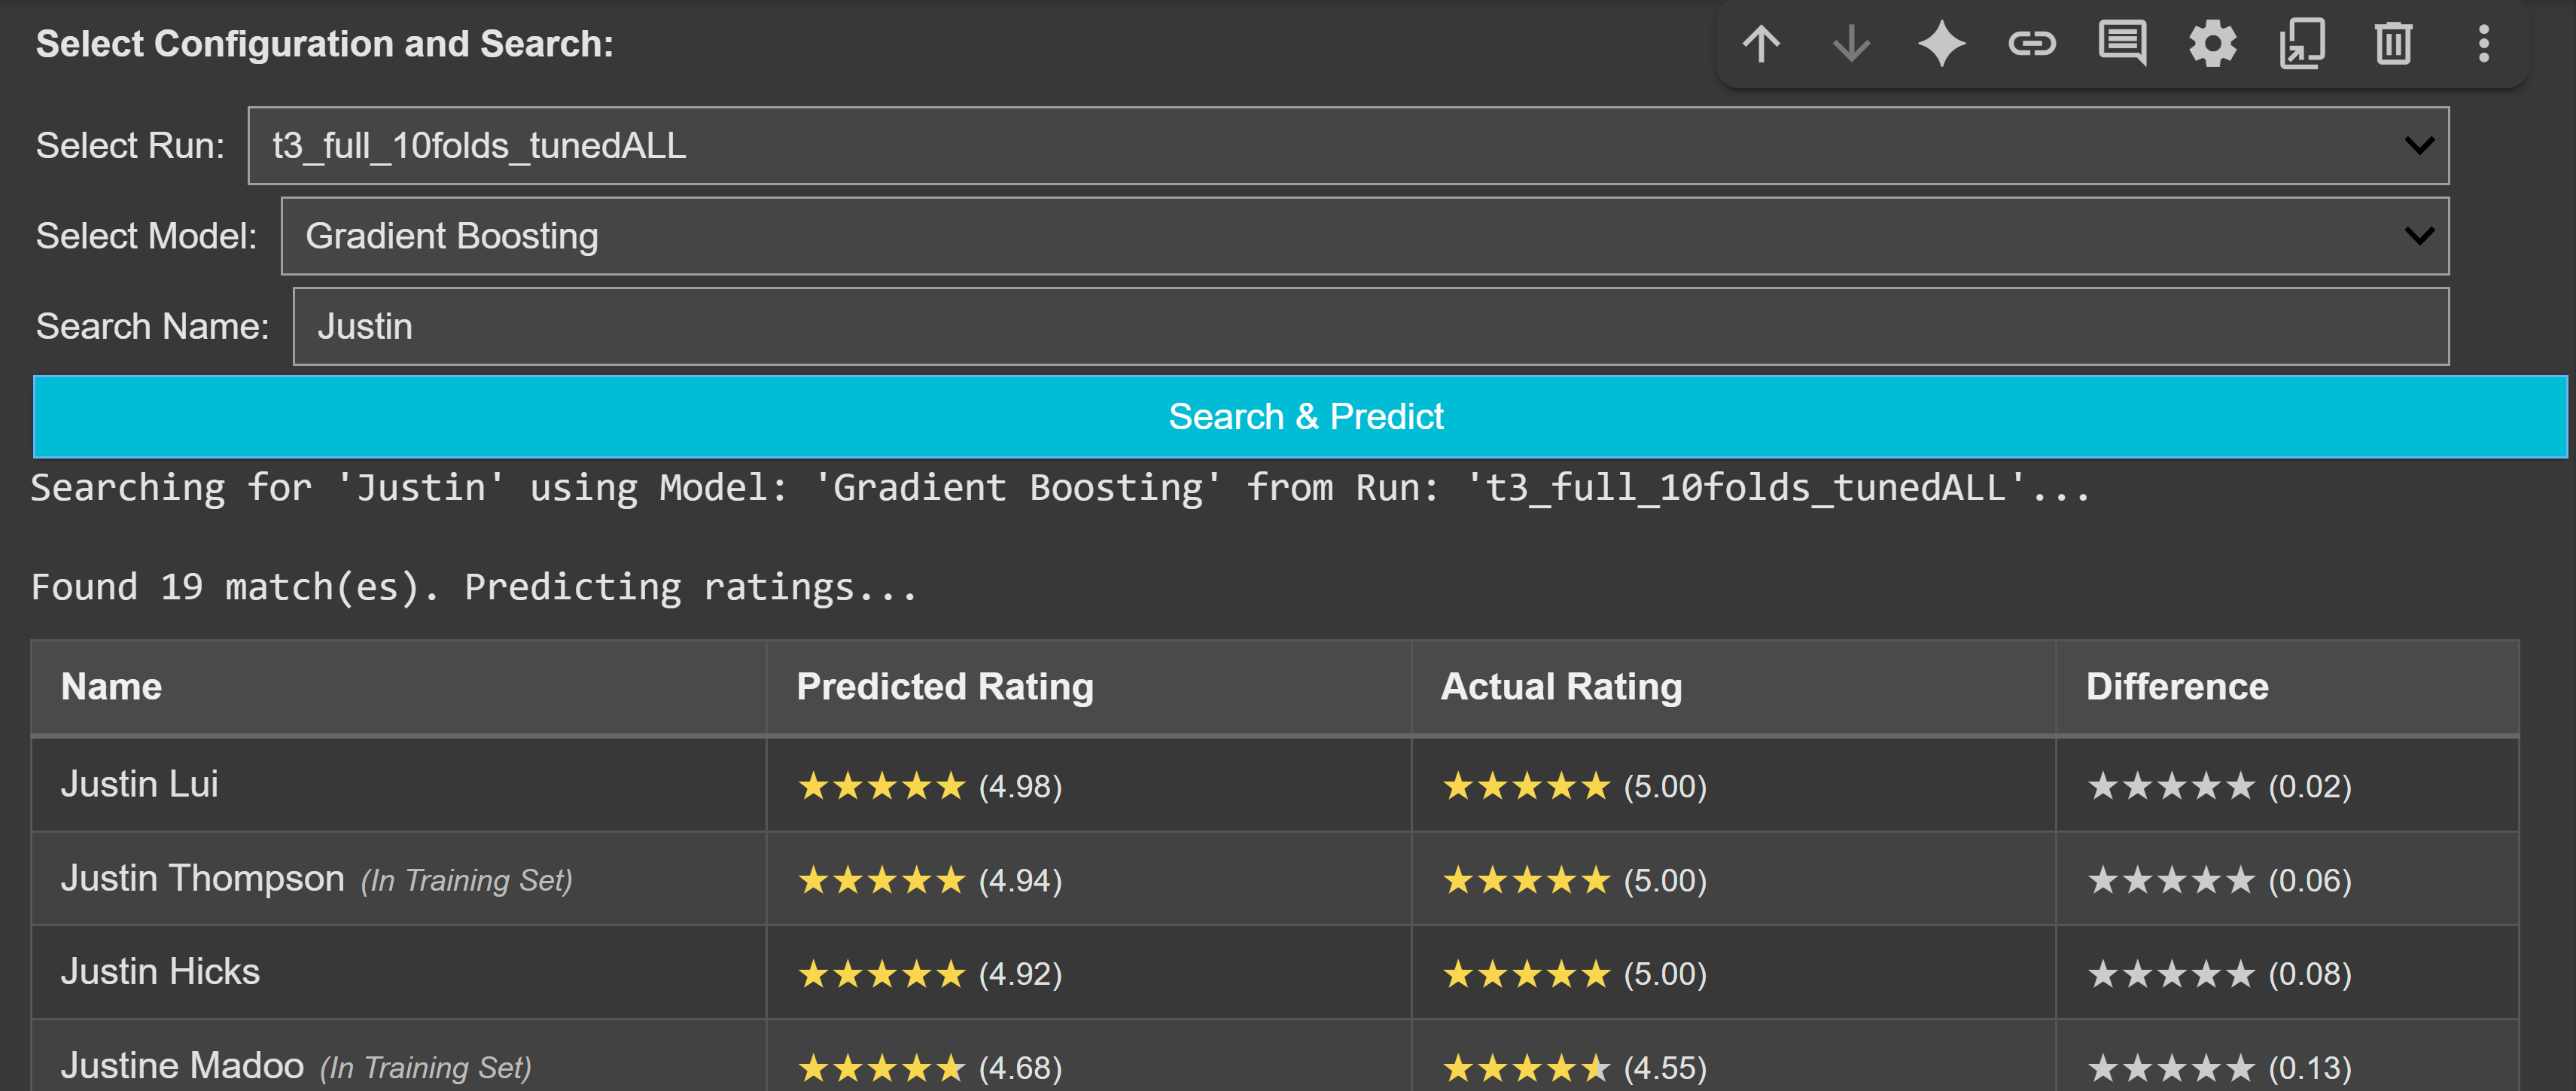Click the Justin Thompson table entry

(203, 878)
